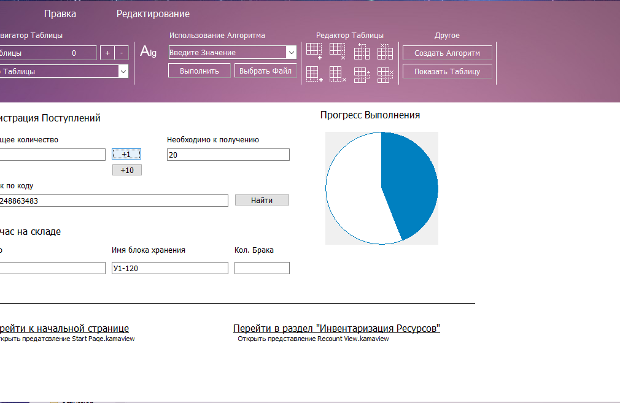The height and width of the screenshot is (403, 620).
Task: Click the Alg algorithm icon
Action: (x=149, y=52)
